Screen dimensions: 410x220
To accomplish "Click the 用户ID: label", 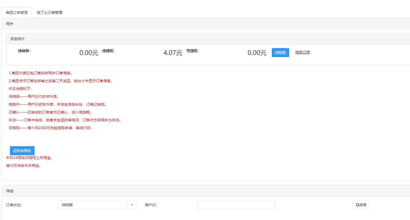I will 151,205.
